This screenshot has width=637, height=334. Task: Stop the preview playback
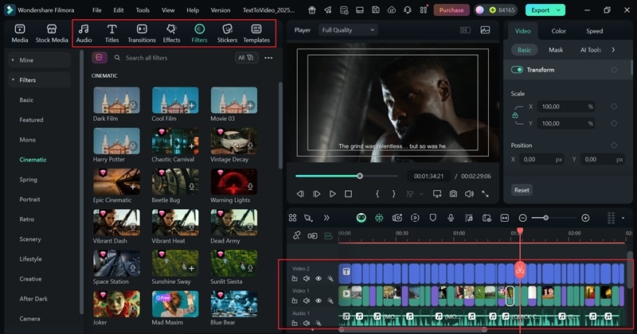(348, 194)
